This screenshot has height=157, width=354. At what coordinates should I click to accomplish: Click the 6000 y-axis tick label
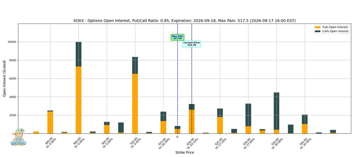13,78
